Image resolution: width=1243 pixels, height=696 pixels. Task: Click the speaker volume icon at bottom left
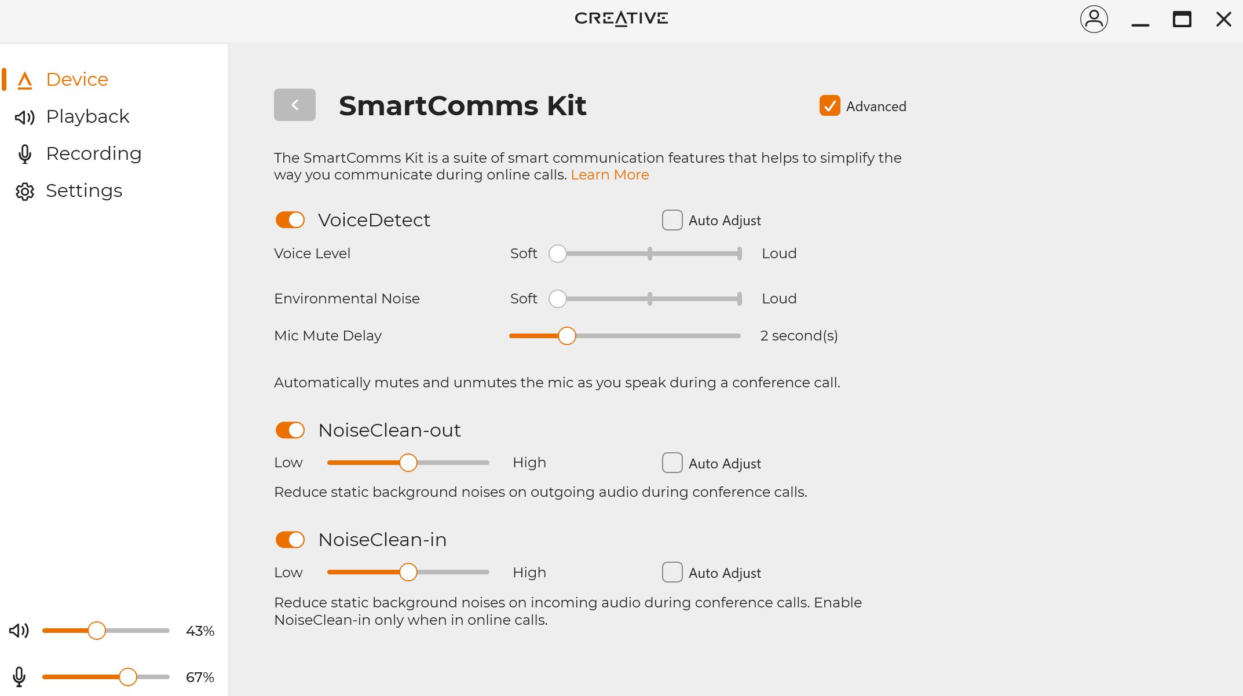[19, 631]
